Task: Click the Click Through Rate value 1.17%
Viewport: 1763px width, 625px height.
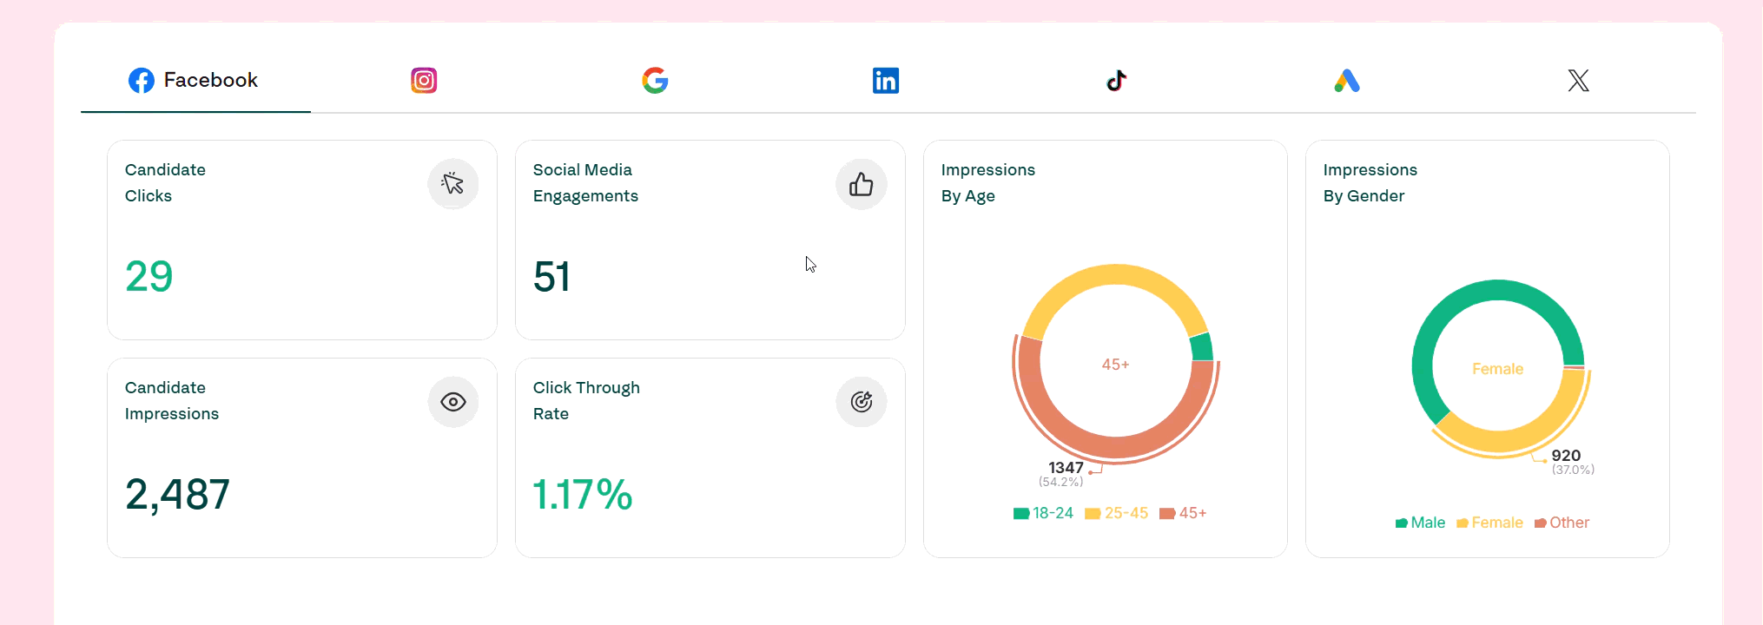Action: point(582,495)
